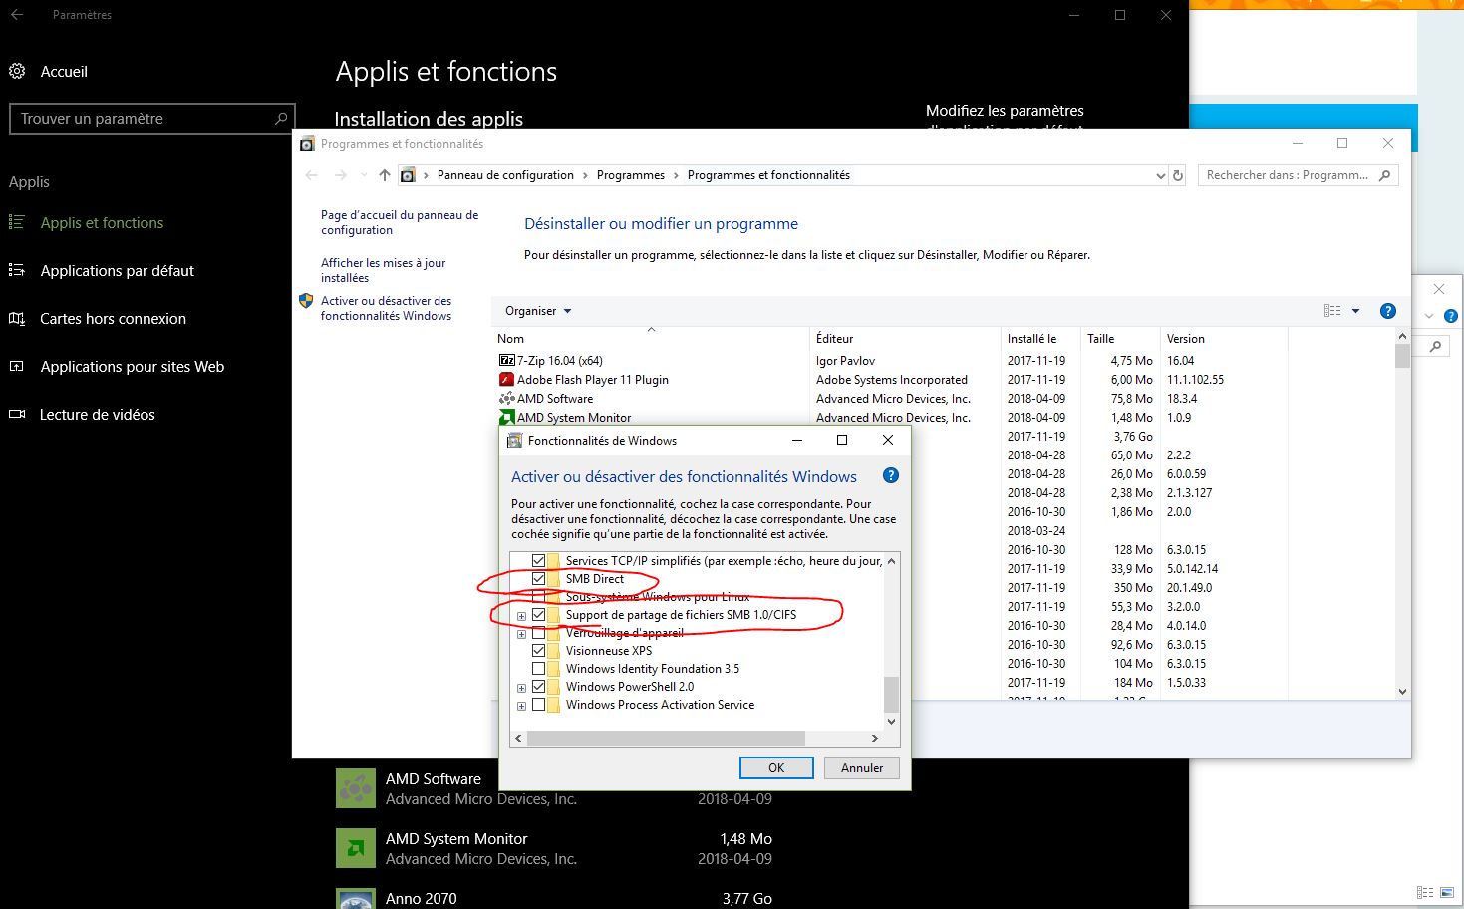Expand SMB 1.0/CIFS tree node
Viewport: 1464px width, 909px height.
point(521,616)
